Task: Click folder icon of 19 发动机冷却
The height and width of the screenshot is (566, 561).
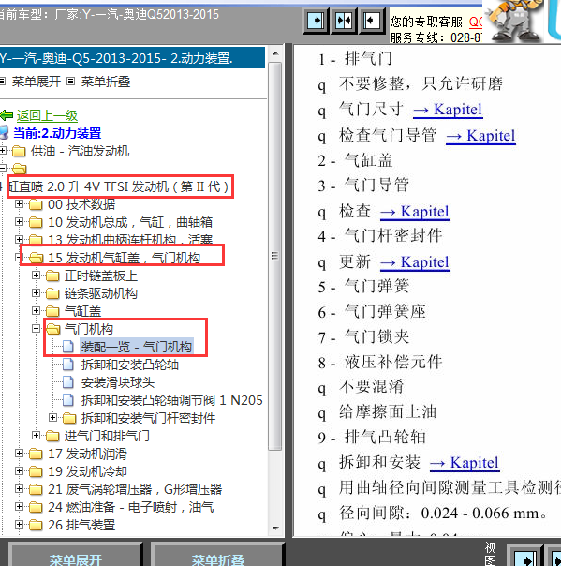Action: 36,471
